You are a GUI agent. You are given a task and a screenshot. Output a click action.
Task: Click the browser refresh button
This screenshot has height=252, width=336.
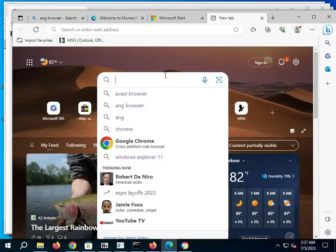tap(36, 30)
